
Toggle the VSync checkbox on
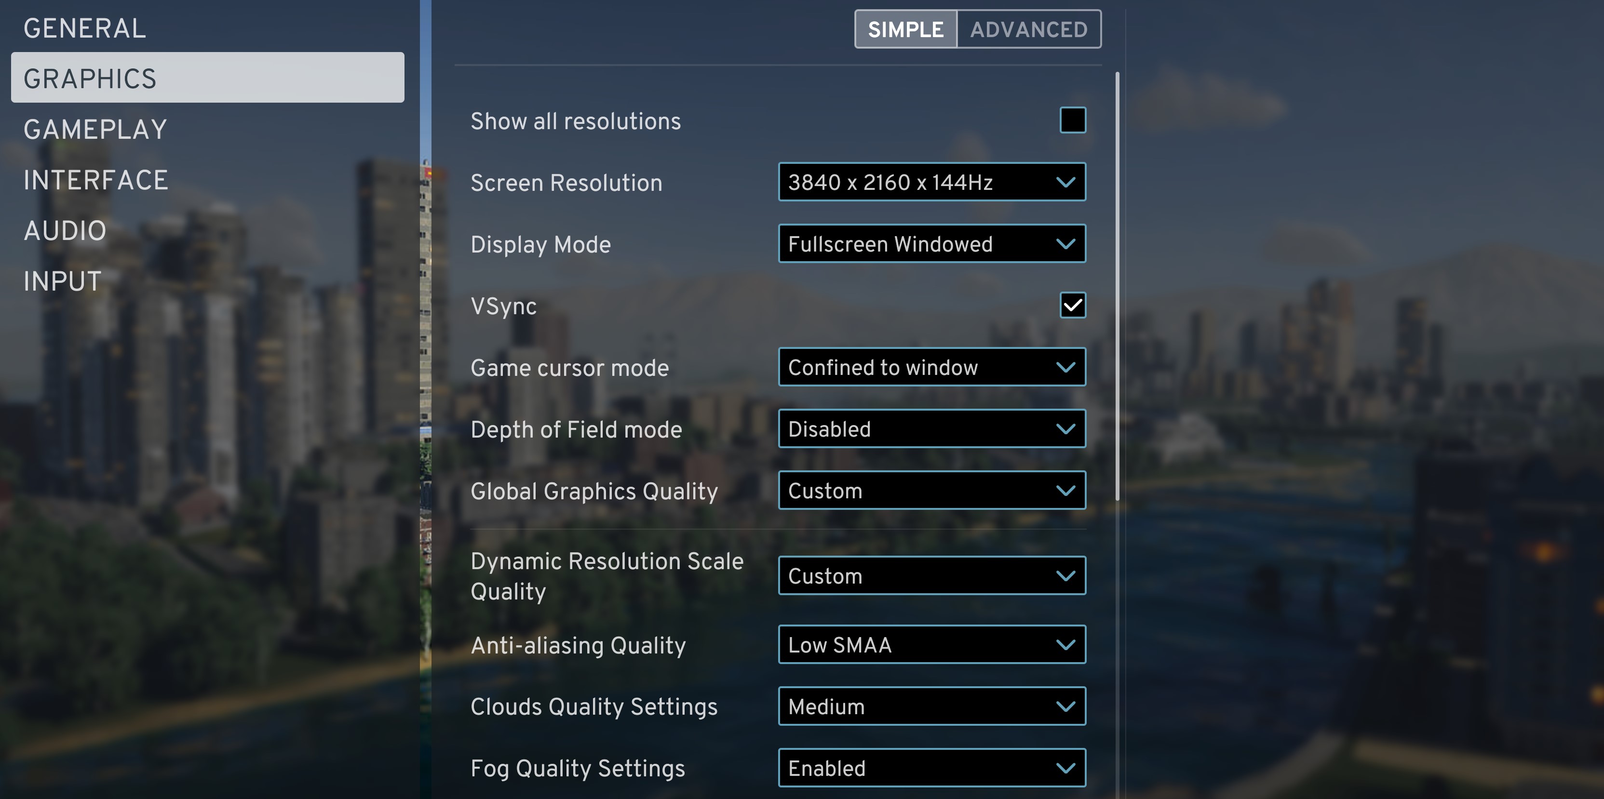(1073, 305)
